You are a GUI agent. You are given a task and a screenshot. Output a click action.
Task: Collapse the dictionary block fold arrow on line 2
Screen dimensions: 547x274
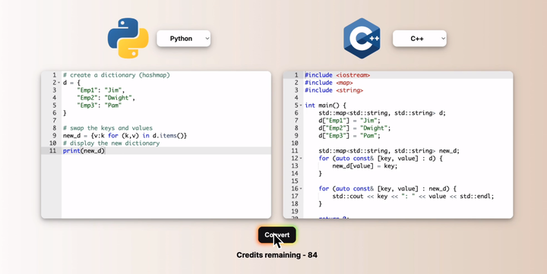[59, 83]
